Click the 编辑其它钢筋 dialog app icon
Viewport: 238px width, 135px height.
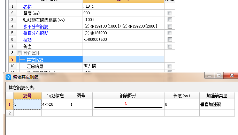tap(8, 77)
